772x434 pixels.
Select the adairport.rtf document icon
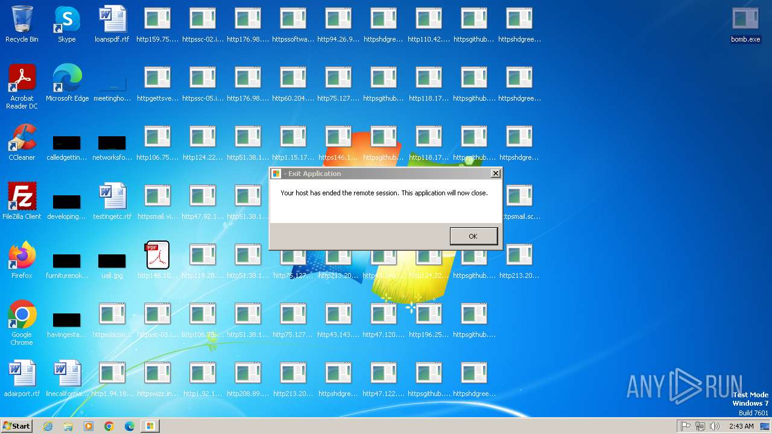(x=22, y=379)
